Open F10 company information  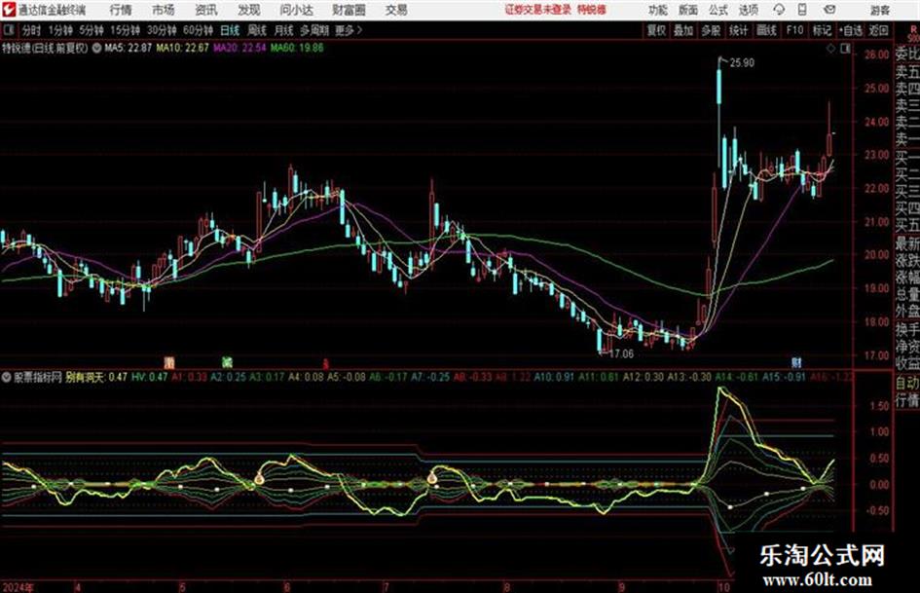(x=794, y=30)
